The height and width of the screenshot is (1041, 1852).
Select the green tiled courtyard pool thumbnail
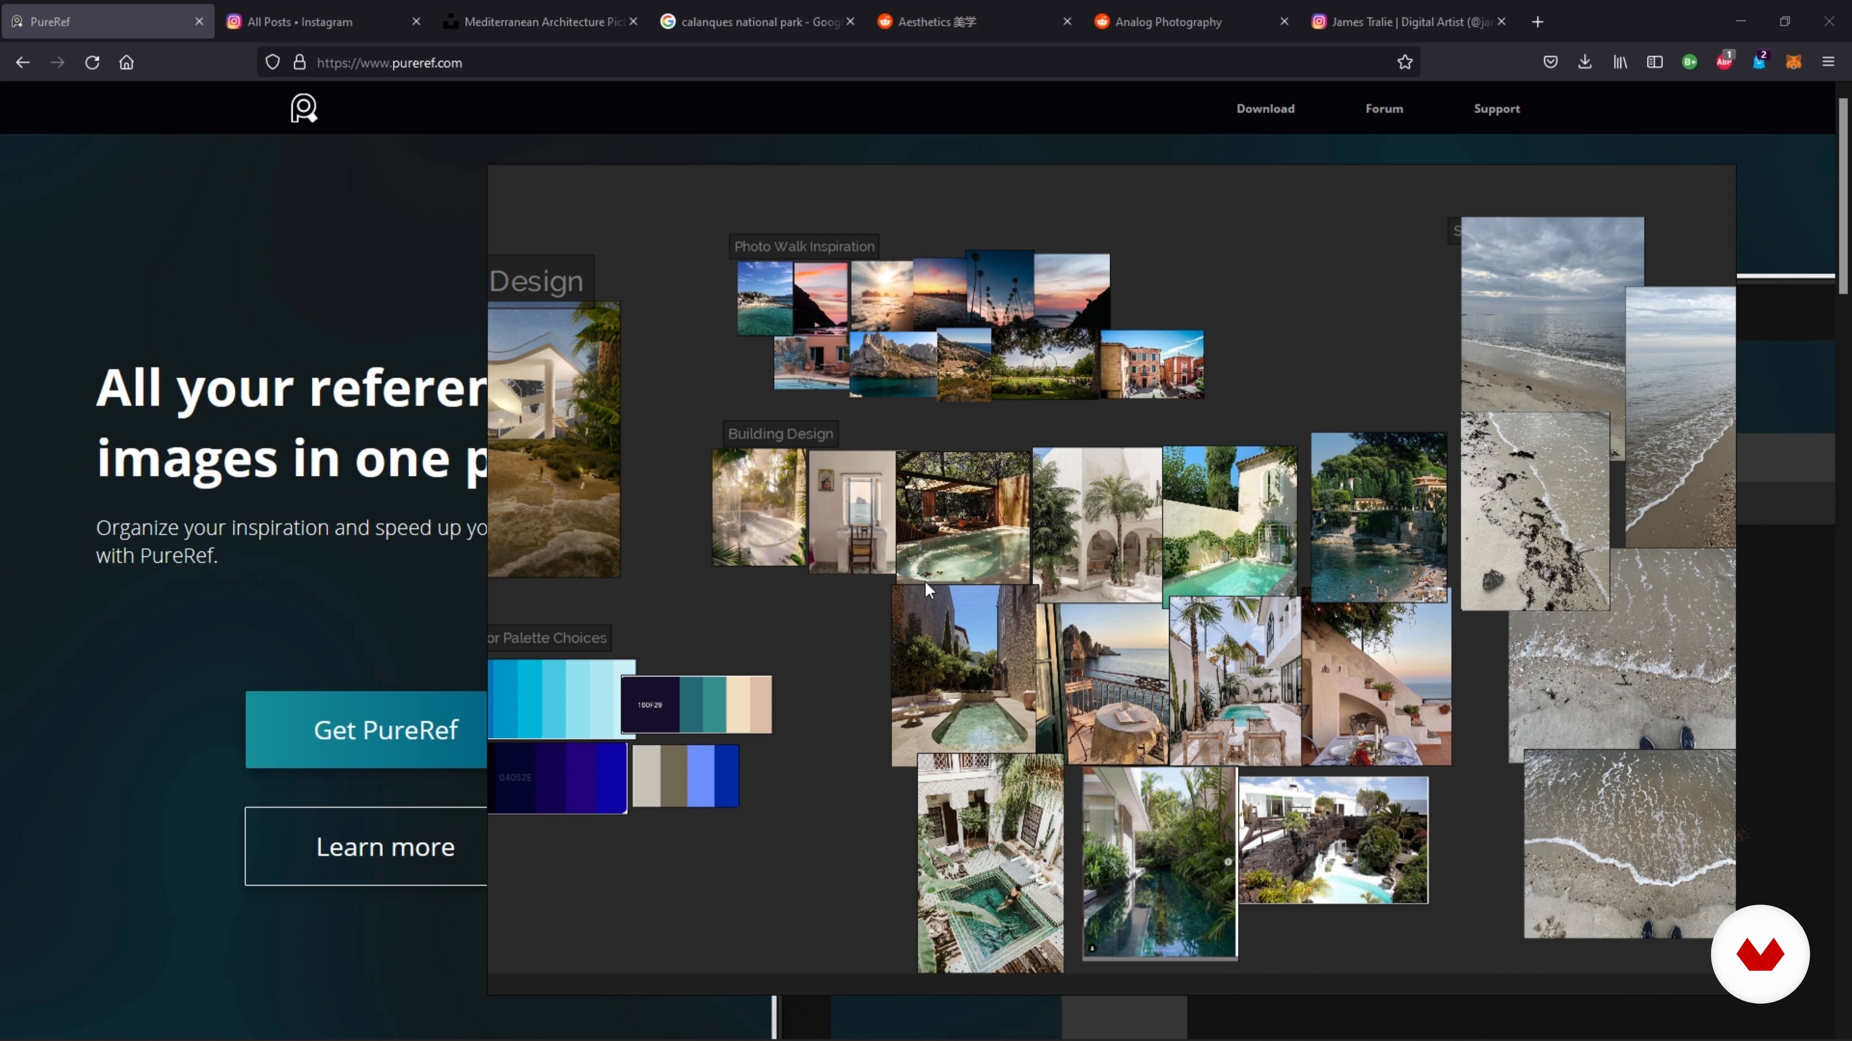(x=991, y=864)
